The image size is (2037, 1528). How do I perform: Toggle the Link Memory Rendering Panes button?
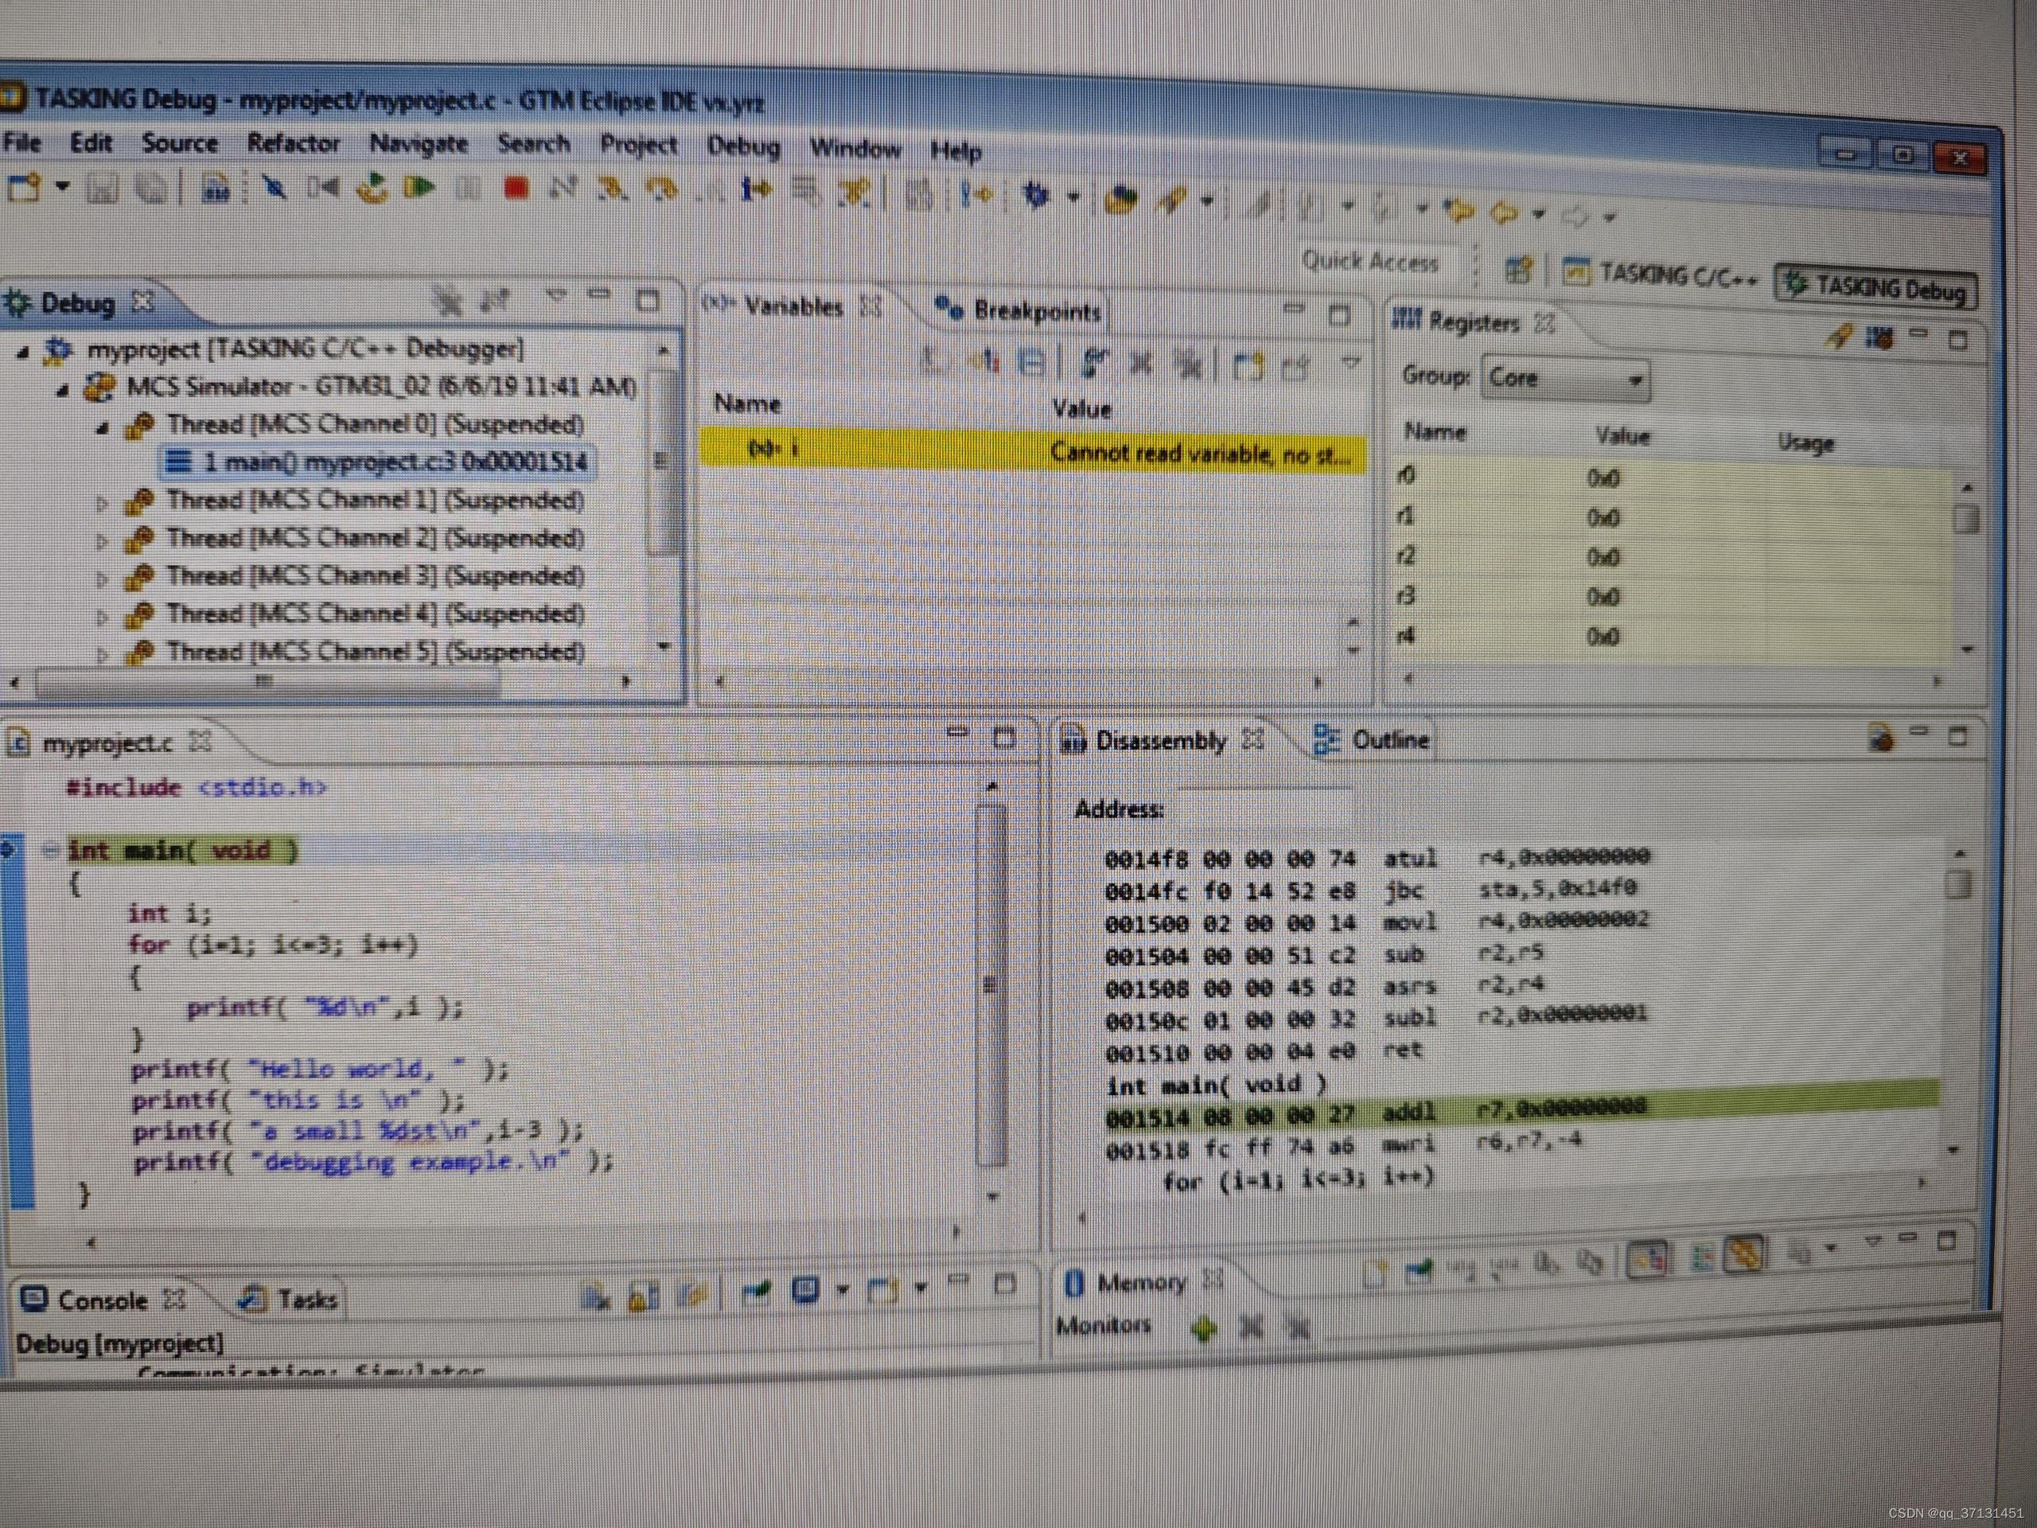[x=1746, y=1254]
